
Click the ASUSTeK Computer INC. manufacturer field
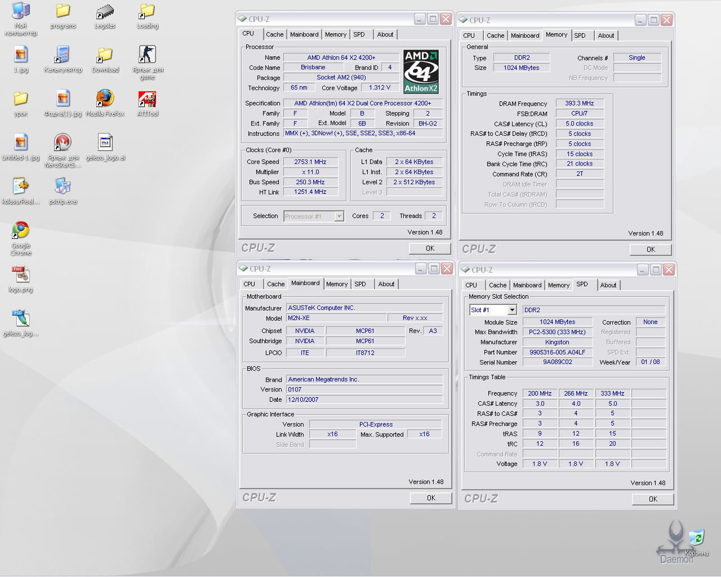364,308
